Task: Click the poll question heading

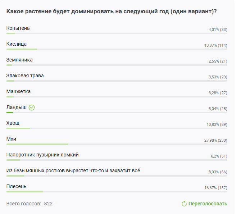Action: click(x=112, y=12)
